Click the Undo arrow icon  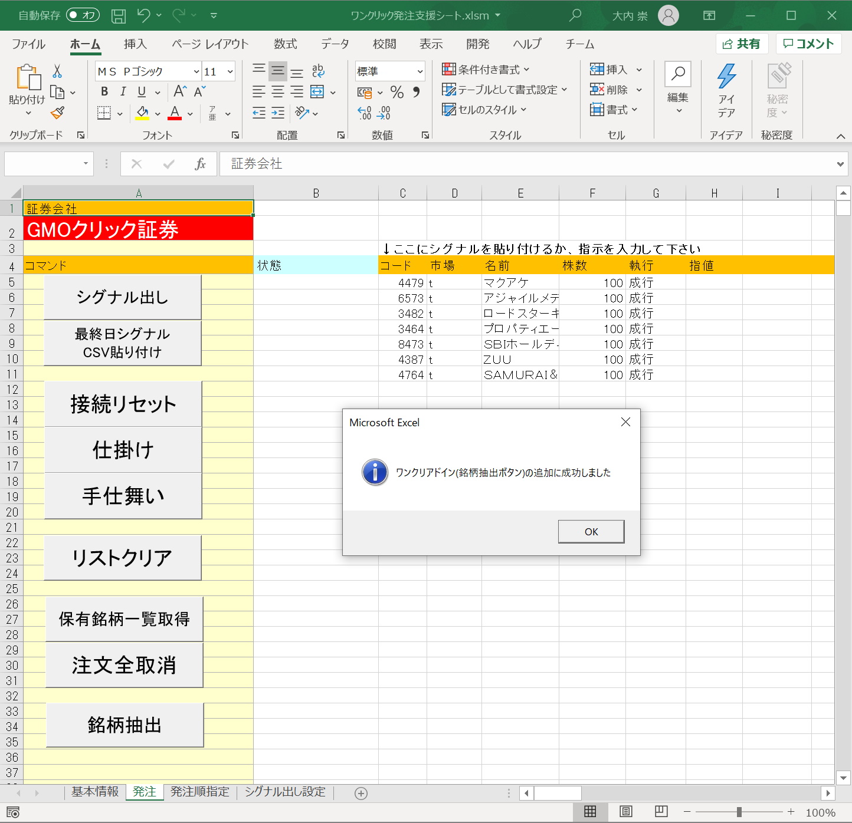coord(143,15)
